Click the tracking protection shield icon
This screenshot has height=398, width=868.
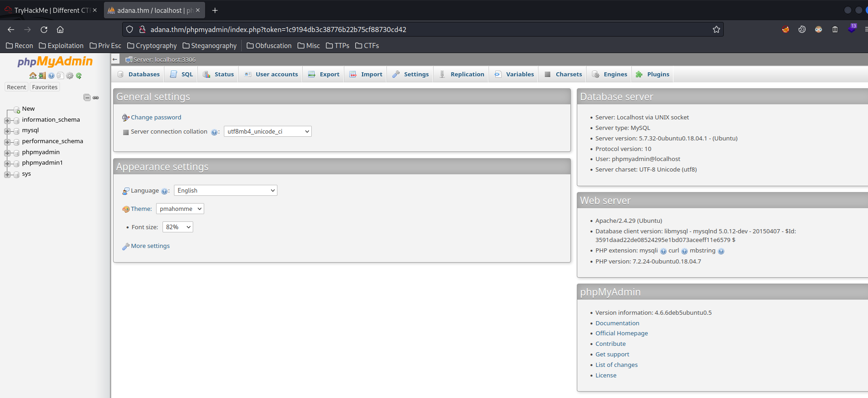coord(130,29)
